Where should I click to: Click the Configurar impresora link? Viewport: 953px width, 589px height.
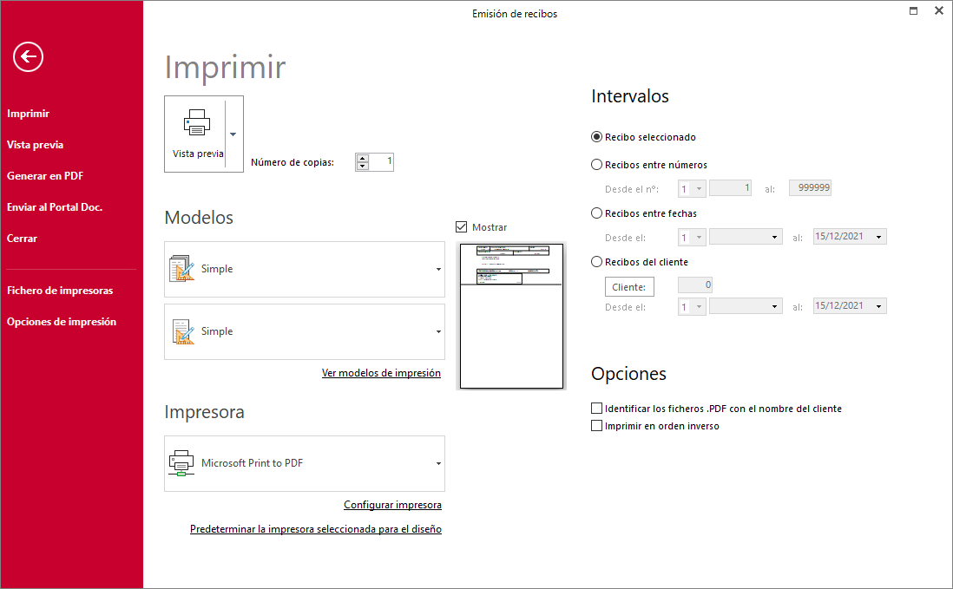pos(392,505)
